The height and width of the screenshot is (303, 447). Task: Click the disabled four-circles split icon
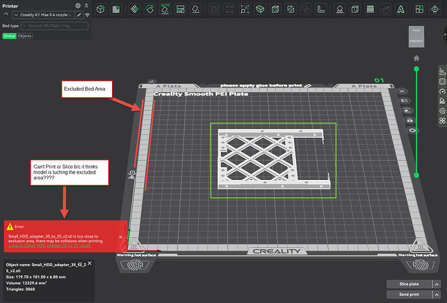click(x=229, y=9)
